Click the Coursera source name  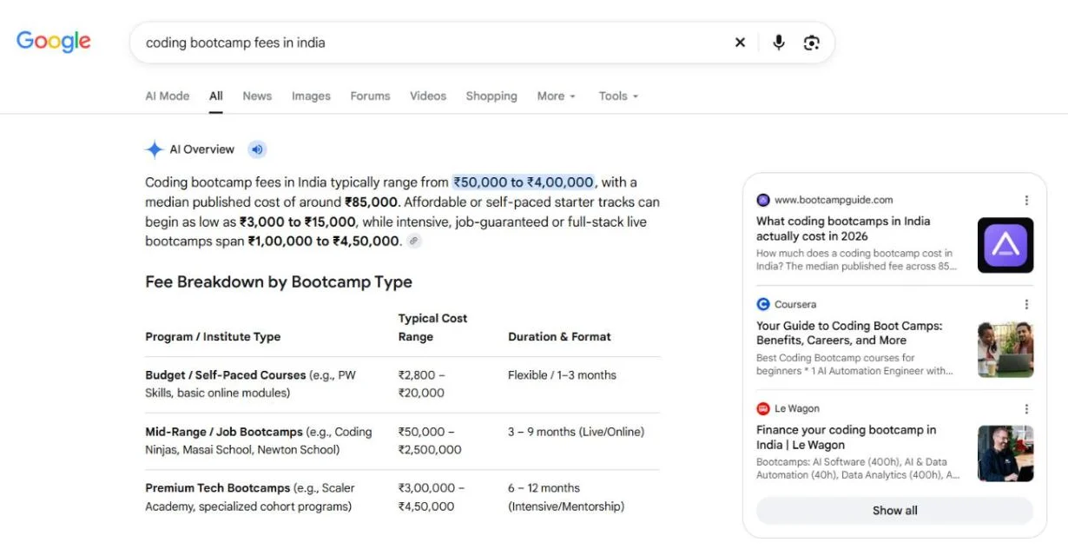tap(795, 304)
